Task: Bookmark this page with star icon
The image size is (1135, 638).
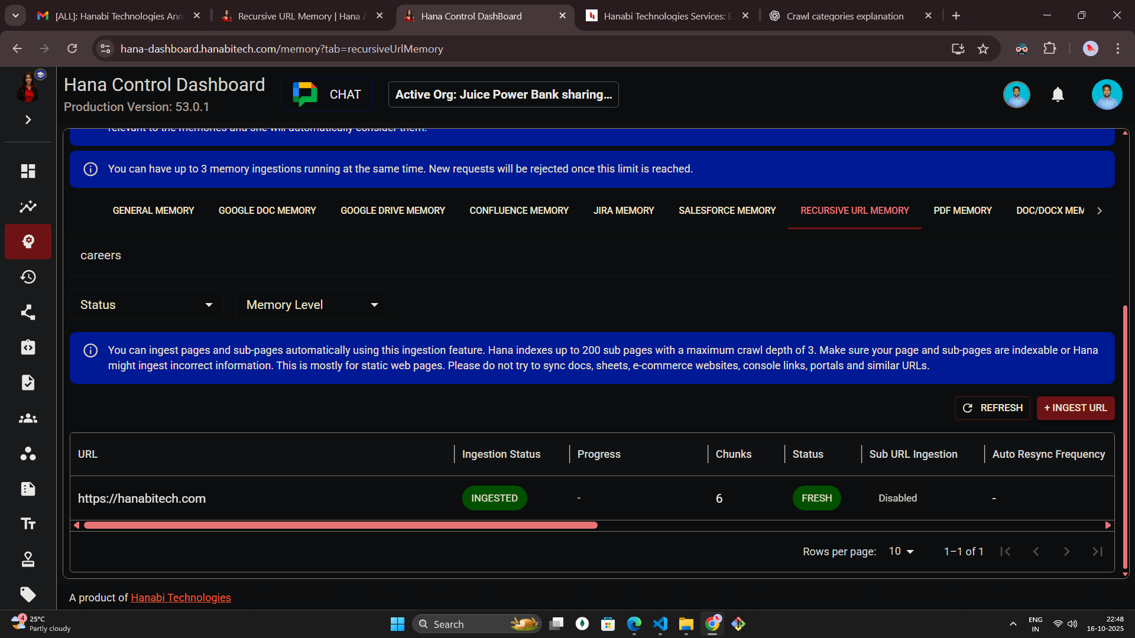Action: [983, 49]
